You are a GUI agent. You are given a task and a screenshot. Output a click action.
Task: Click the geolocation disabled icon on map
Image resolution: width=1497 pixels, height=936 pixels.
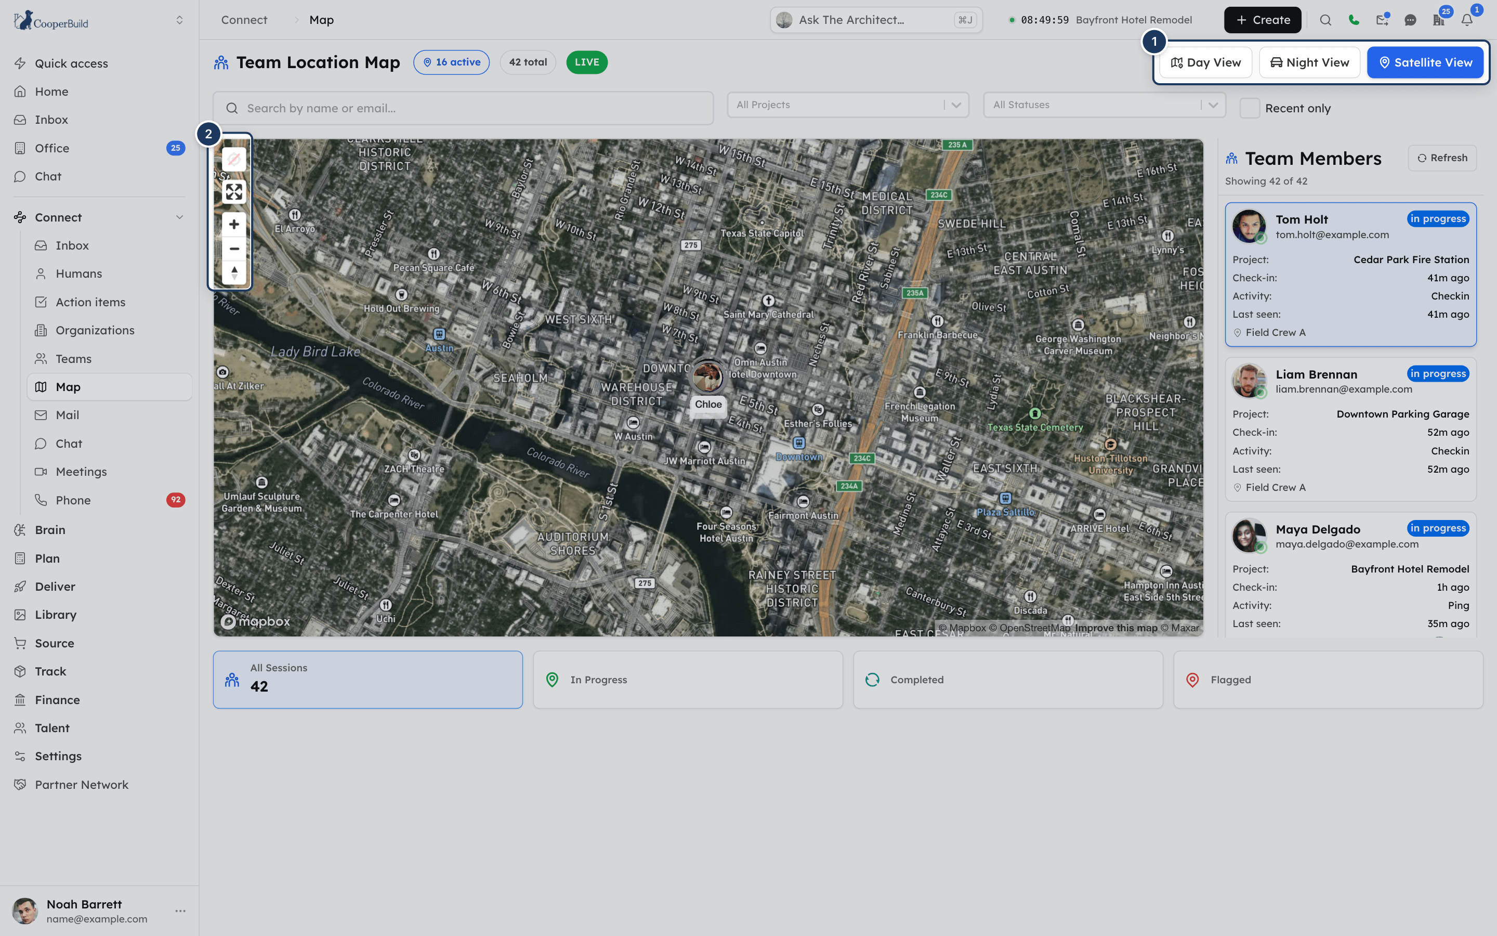point(234,160)
